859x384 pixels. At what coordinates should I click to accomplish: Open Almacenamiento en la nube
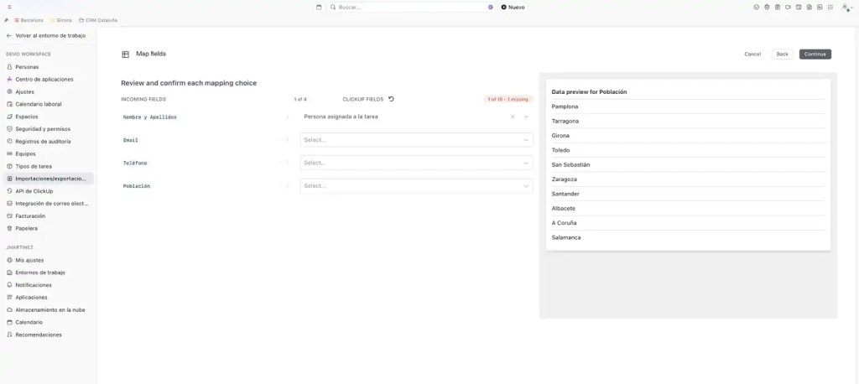pos(49,309)
